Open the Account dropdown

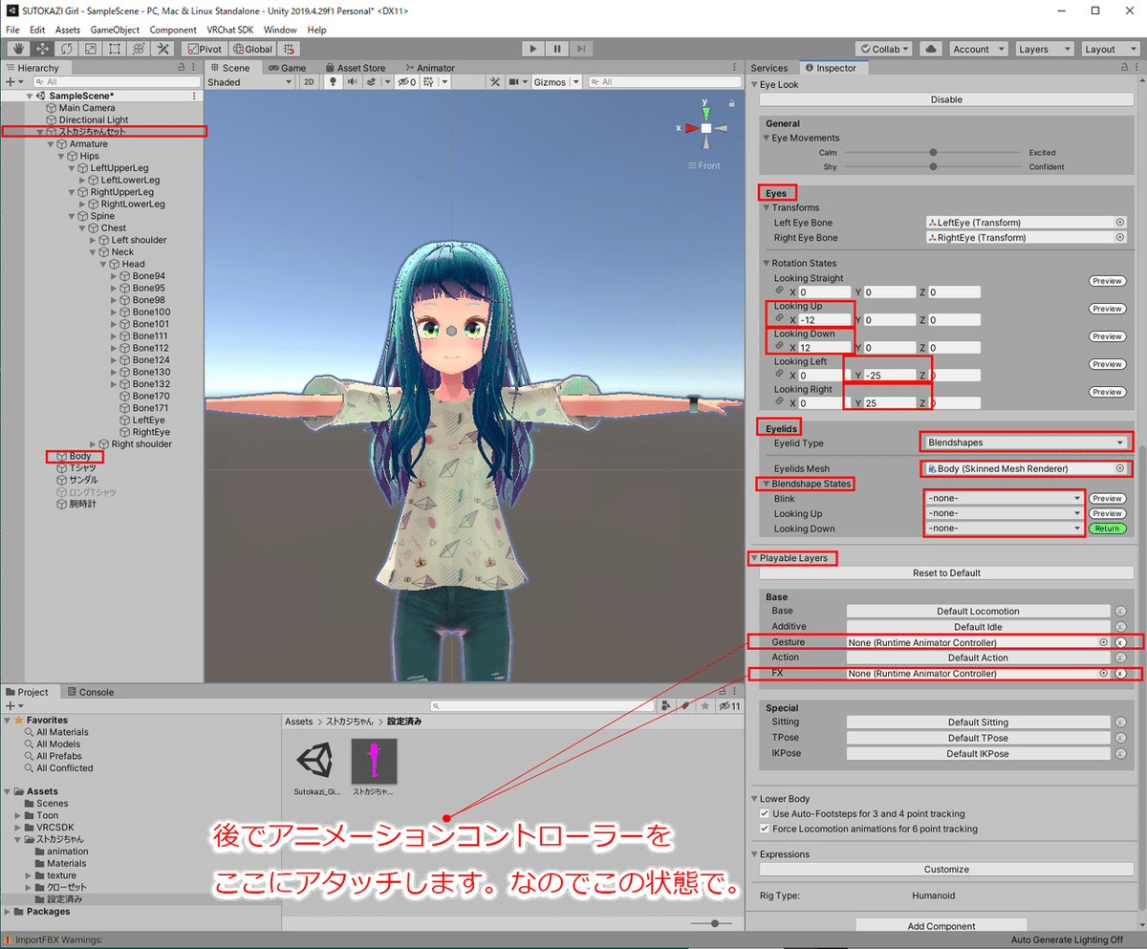pyautogui.click(x=977, y=49)
